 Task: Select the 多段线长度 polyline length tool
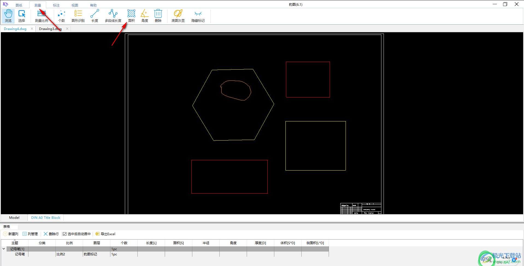click(x=113, y=16)
